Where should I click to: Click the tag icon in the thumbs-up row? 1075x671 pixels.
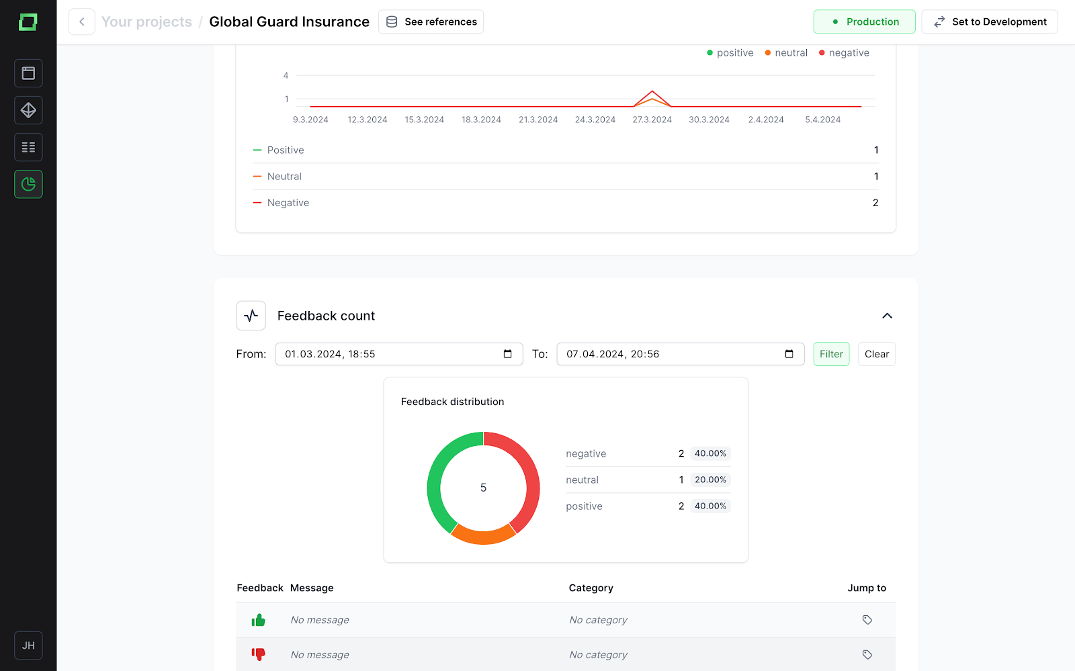867,620
